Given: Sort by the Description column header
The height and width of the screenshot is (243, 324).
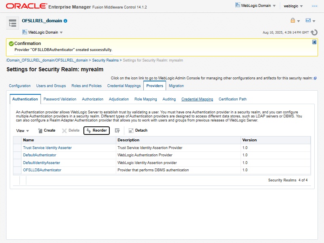Looking at the screenshot, I should click(178, 140).
